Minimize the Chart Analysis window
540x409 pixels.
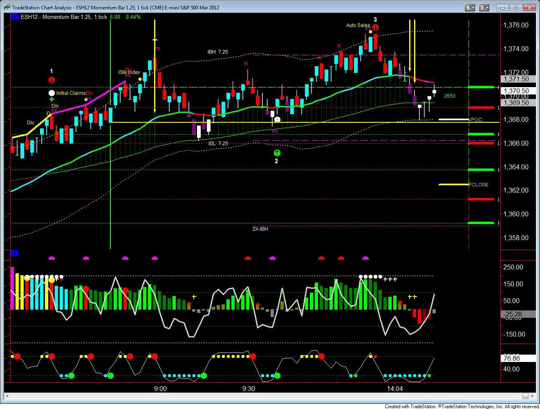(x=503, y=7)
